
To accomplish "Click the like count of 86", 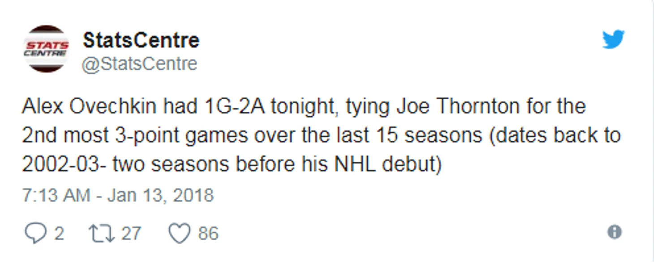I will pos(208,234).
